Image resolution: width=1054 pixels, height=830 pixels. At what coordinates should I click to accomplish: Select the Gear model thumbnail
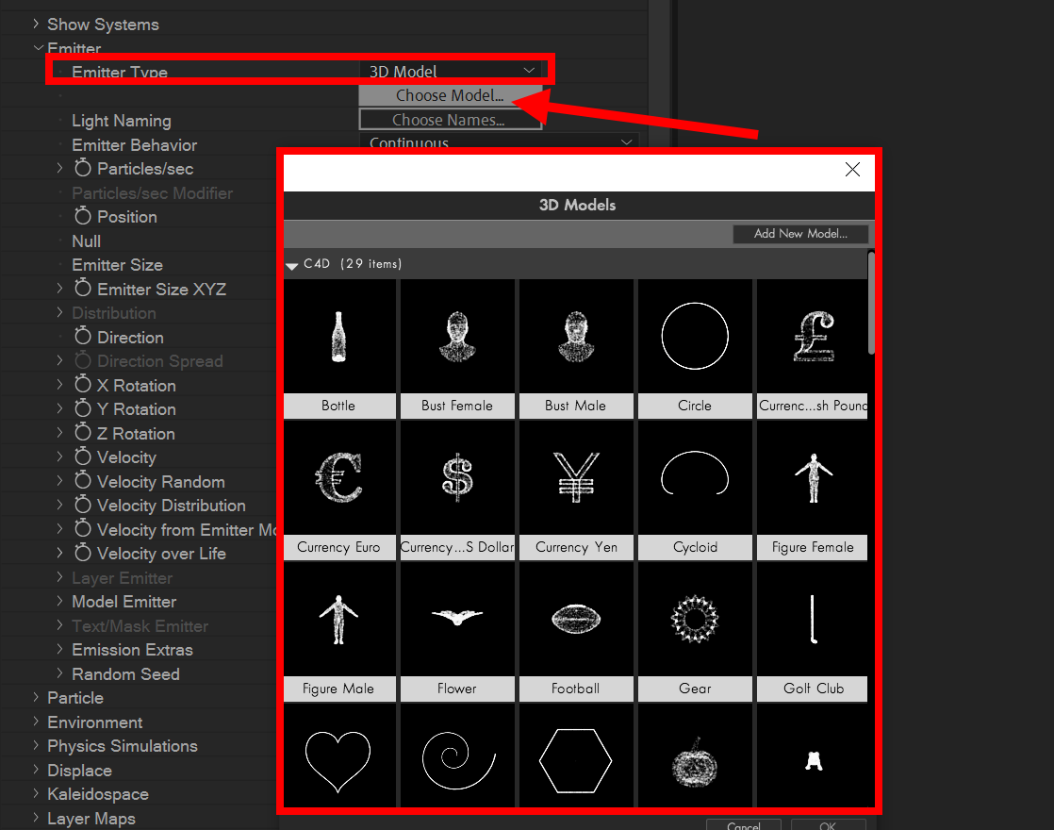click(x=695, y=619)
